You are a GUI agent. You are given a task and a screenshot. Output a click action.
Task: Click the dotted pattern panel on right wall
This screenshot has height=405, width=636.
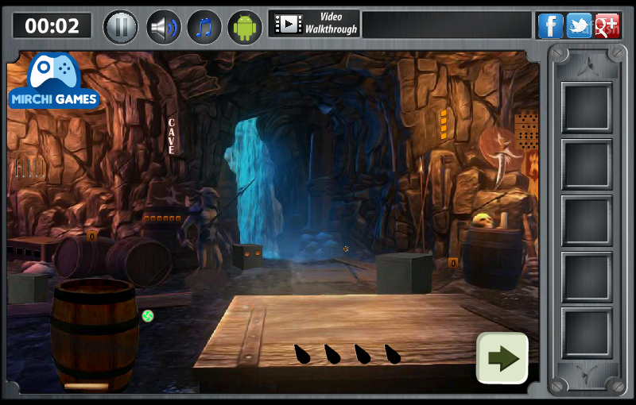(x=526, y=129)
